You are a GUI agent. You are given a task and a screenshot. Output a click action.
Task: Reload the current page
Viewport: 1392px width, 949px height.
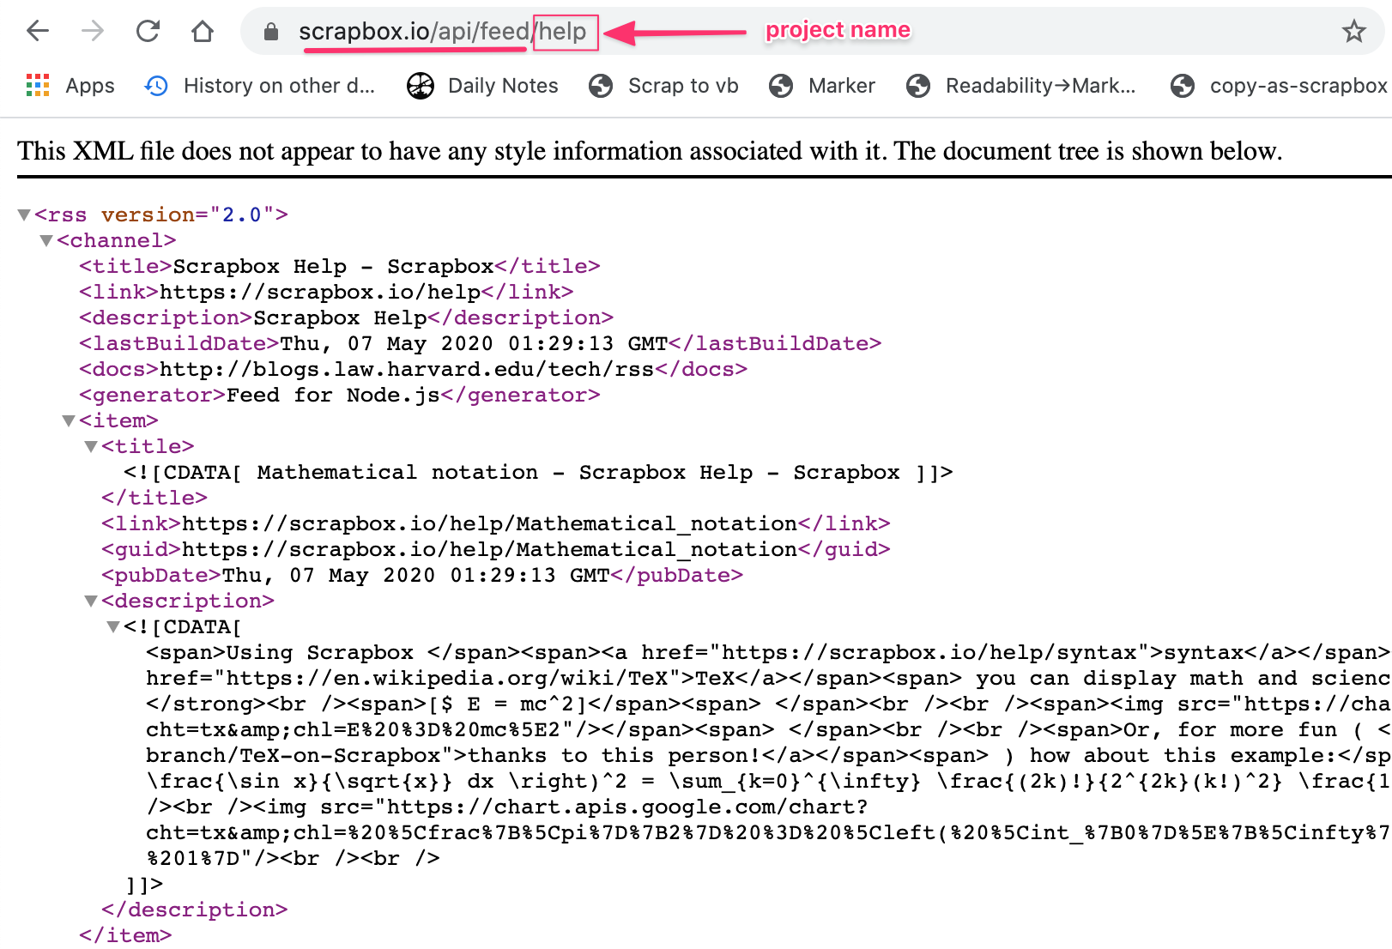(x=148, y=32)
